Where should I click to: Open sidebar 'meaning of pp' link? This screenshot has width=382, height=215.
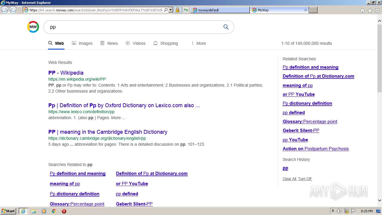tap(298, 85)
